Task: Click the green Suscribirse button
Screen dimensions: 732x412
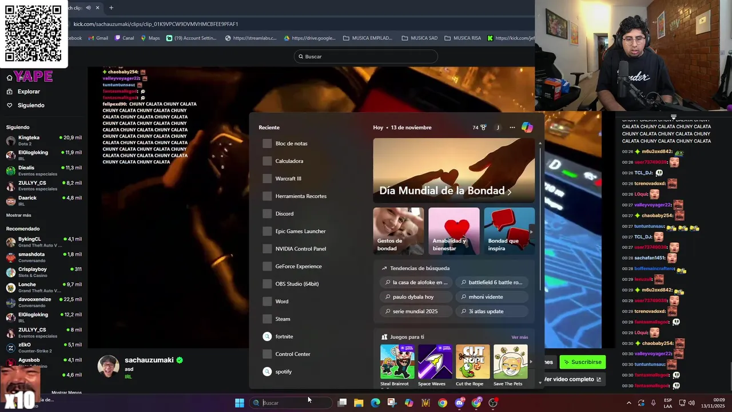Action: pos(582,362)
